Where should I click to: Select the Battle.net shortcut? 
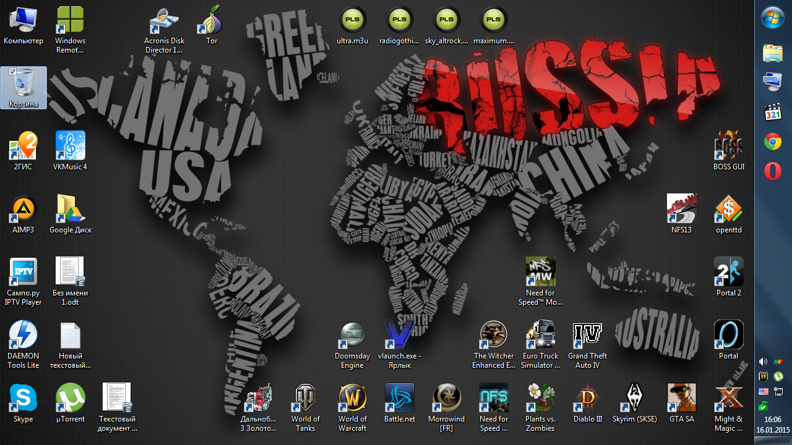pos(399,404)
